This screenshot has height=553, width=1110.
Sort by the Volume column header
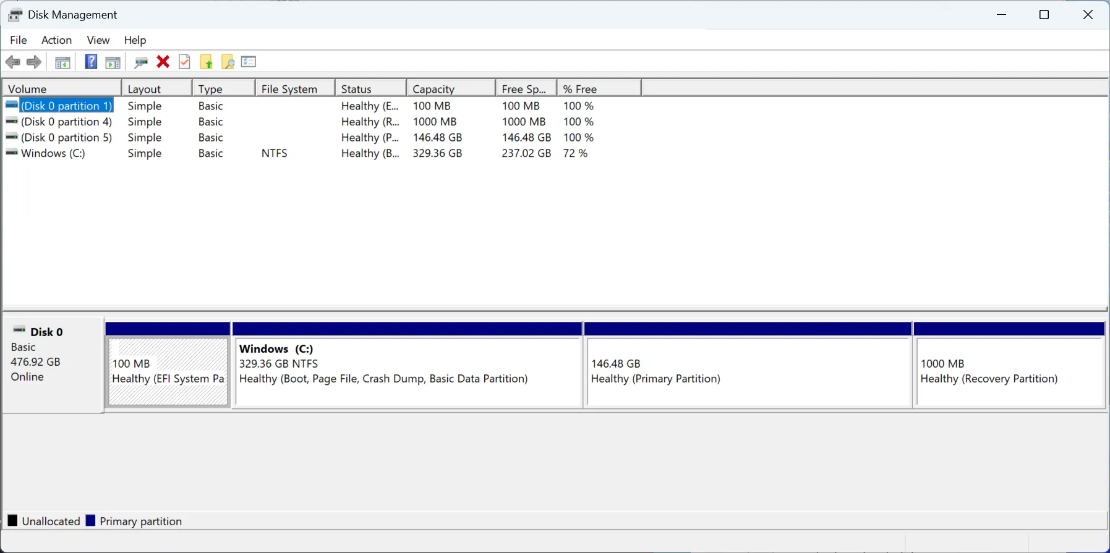(62, 89)
